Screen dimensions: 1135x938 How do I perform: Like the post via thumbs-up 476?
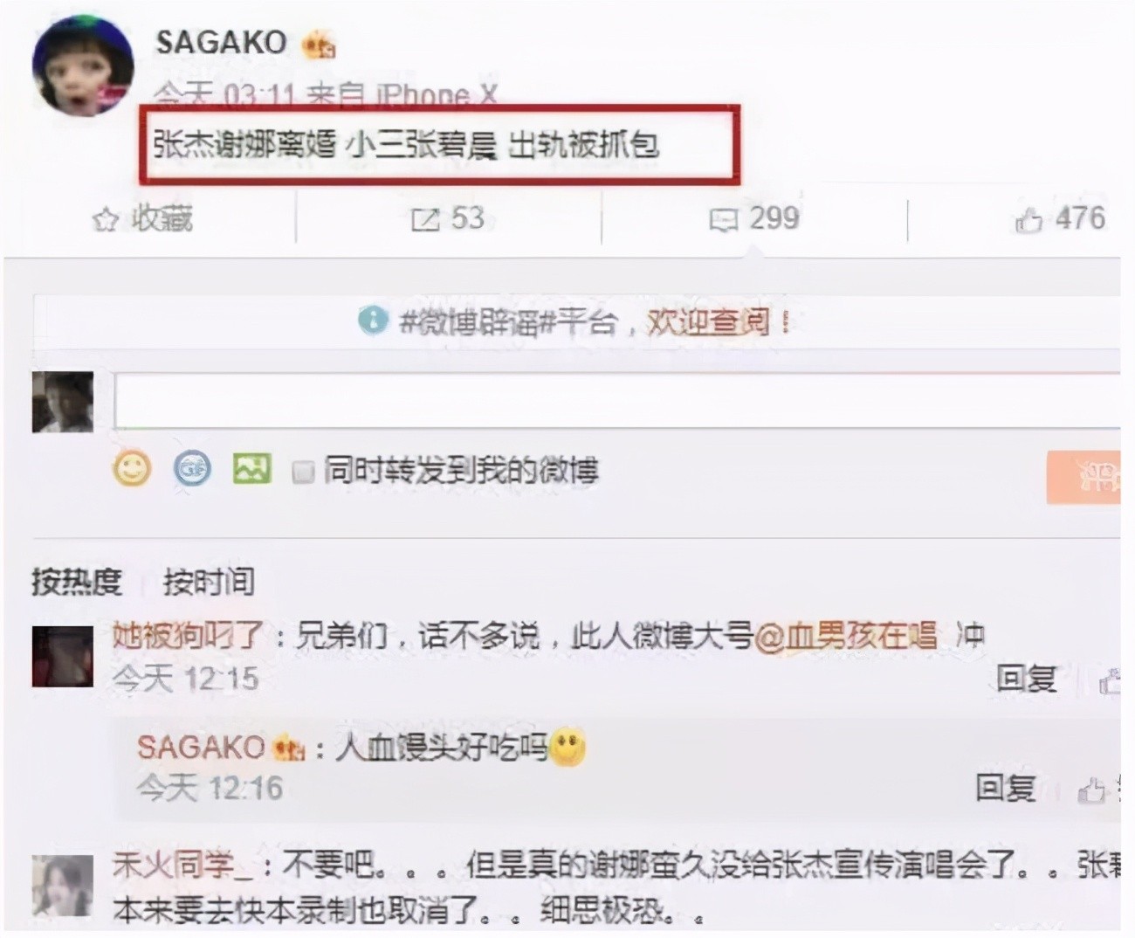1028,220
